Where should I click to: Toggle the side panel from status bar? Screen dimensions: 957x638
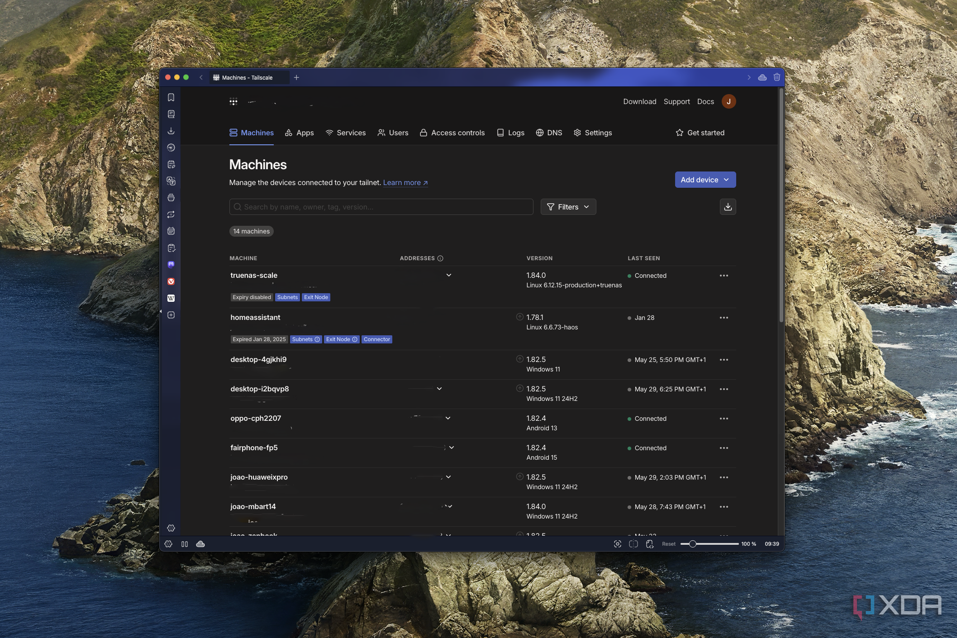click(185, 544)
